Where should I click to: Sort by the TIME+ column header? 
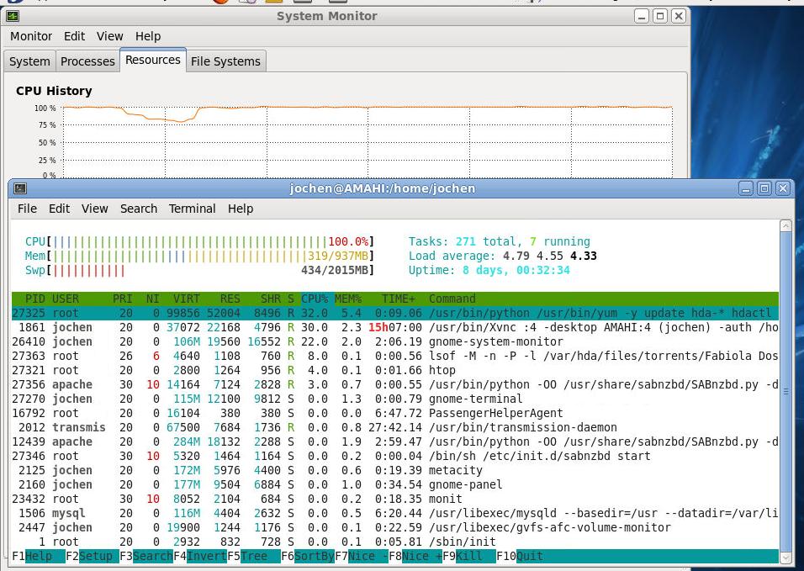[x=399, y=299]
